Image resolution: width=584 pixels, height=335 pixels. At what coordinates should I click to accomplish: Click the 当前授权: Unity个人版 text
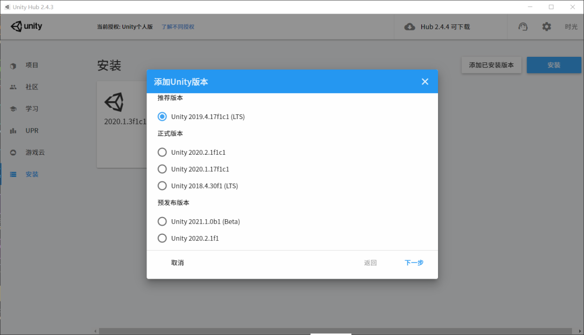[x=125, y=27]
